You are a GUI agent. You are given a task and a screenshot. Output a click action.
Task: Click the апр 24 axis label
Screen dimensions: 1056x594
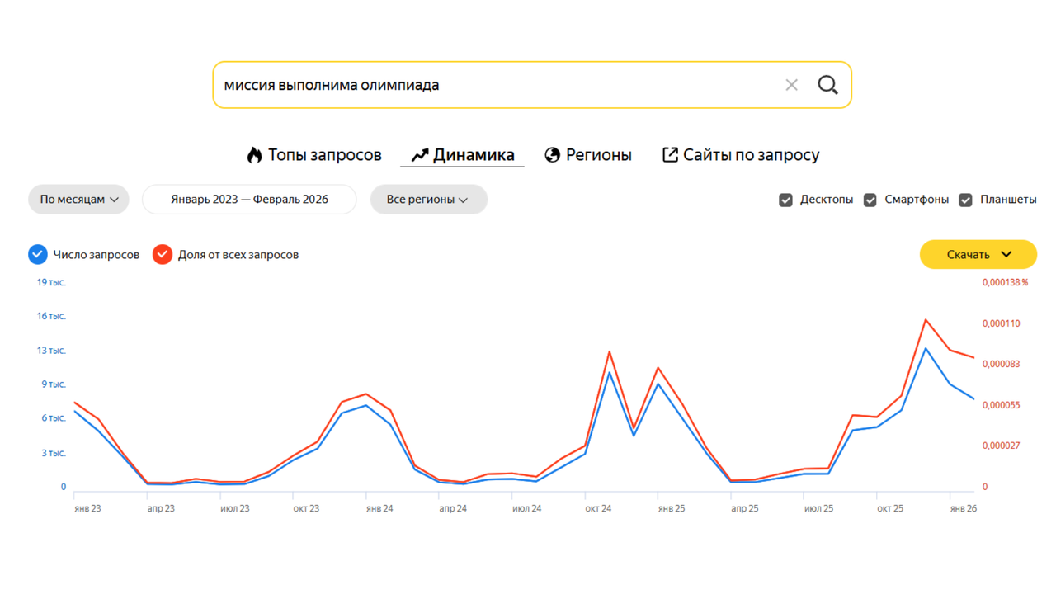pyautogui.click(x=453, y=509)
